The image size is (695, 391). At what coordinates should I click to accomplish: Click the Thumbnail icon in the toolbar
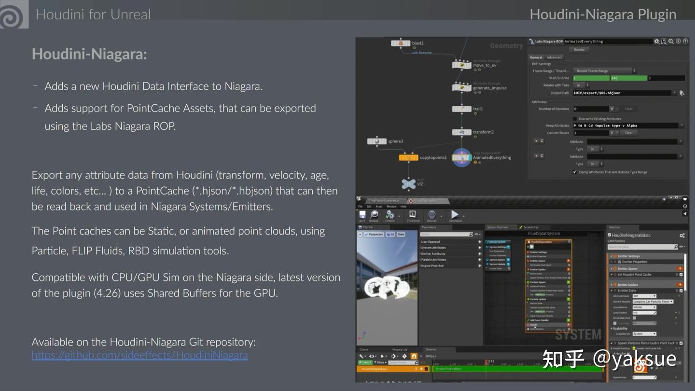pyautogui.click(x=412, y=214)
